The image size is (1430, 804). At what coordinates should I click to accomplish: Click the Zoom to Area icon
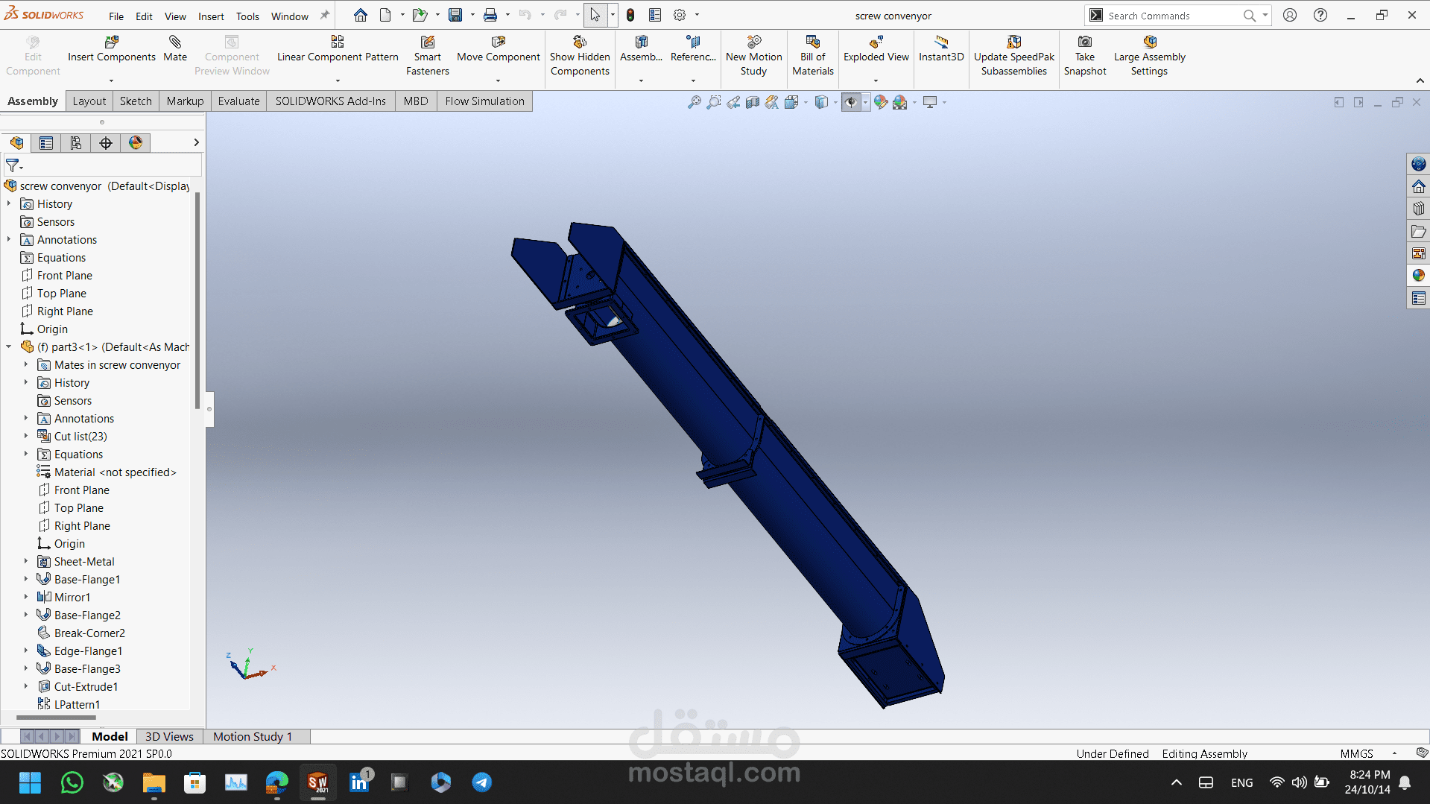point(714,102)
